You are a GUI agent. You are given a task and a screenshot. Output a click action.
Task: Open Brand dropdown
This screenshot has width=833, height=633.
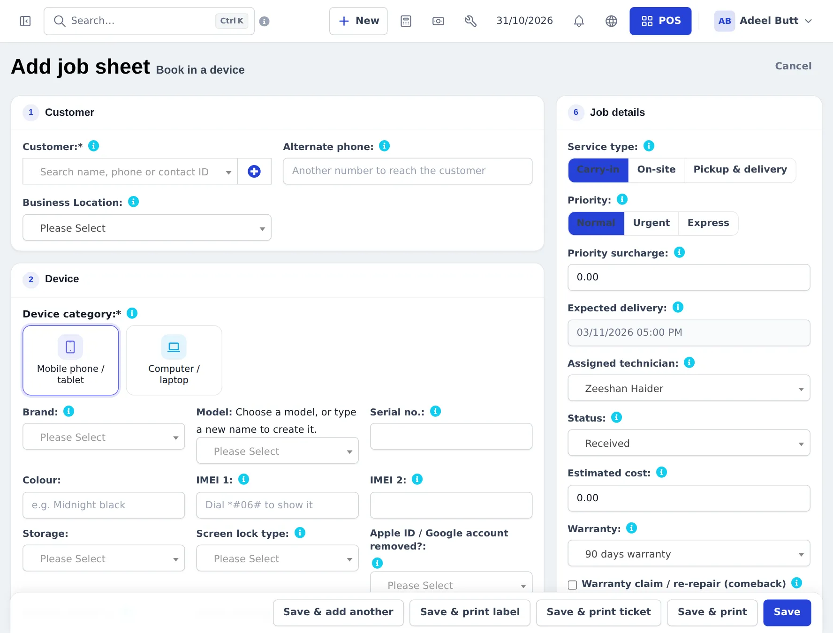coord(104,437)
